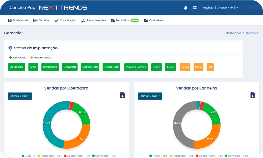Open the Recebimentos menu

93,20
